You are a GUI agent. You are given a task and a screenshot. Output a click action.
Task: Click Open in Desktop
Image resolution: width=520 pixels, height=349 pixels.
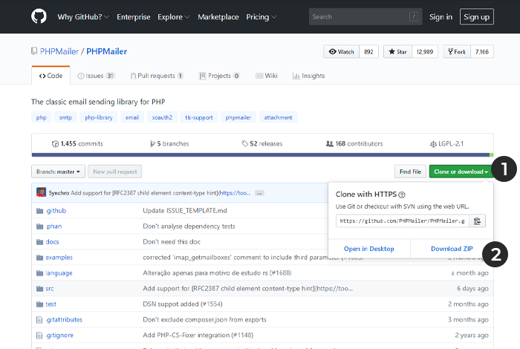click(x=368, y=249)
